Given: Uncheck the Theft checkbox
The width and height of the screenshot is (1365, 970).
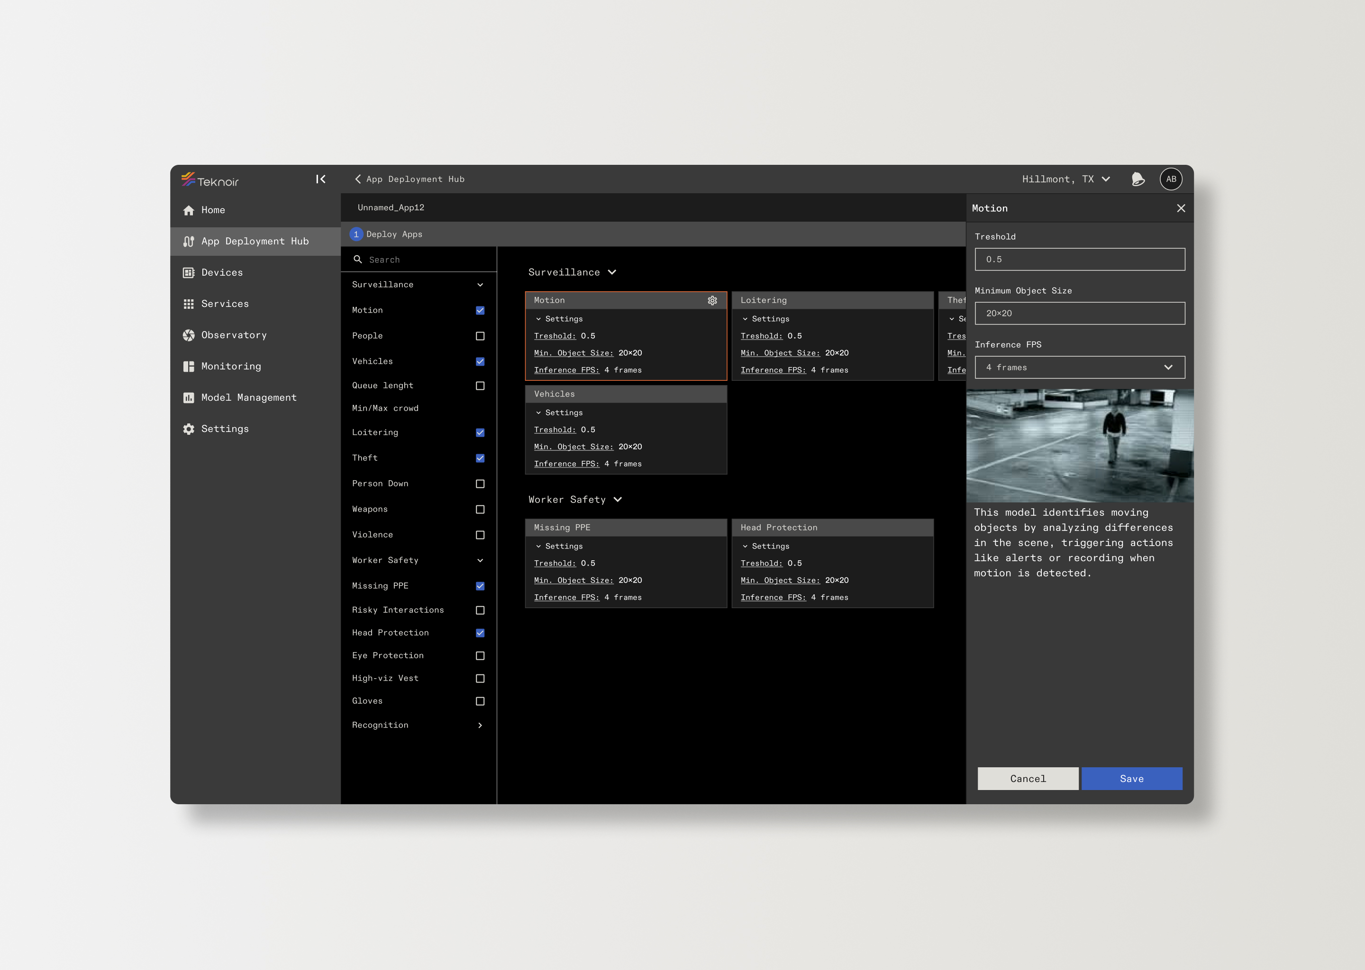Looking at the screenshot, I should coord(480,458).
